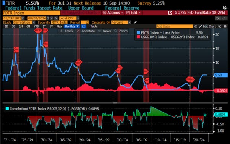
Task: Switch to the Table view
Action: click(x=94, y=26)
